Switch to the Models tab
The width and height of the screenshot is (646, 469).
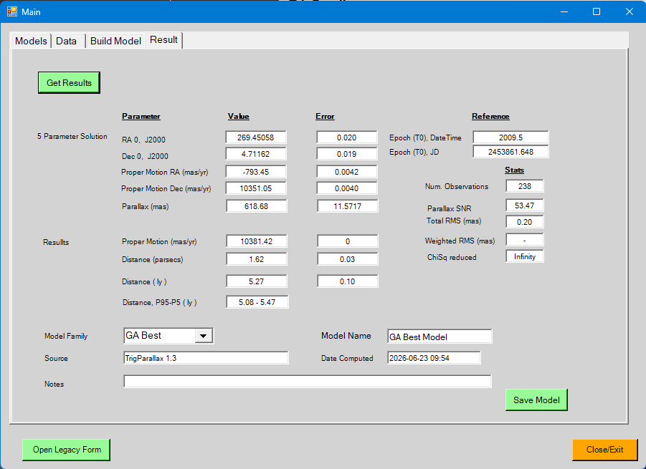(31, 41)
